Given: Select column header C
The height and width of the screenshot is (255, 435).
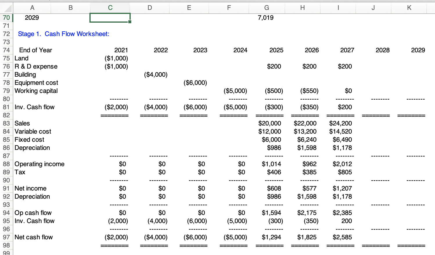Looking at the screenshot, I should [110, 8].
